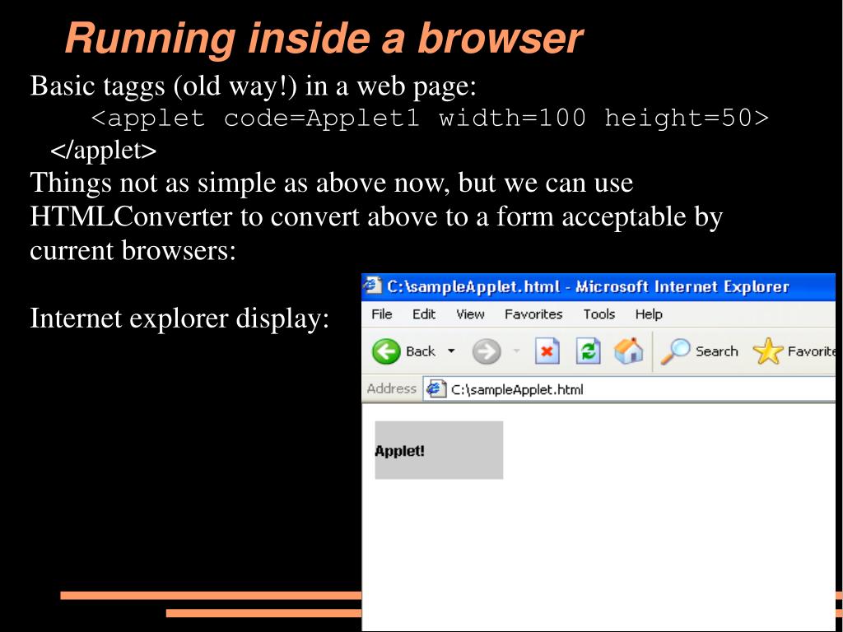Image resolution: width=843 pixels, height=632 pixels.
Task: Click the window title 'C:\sampleApplet.html - Microsoft Internet Explorer'
Action: pyautogui.click(x=588, y=286)
